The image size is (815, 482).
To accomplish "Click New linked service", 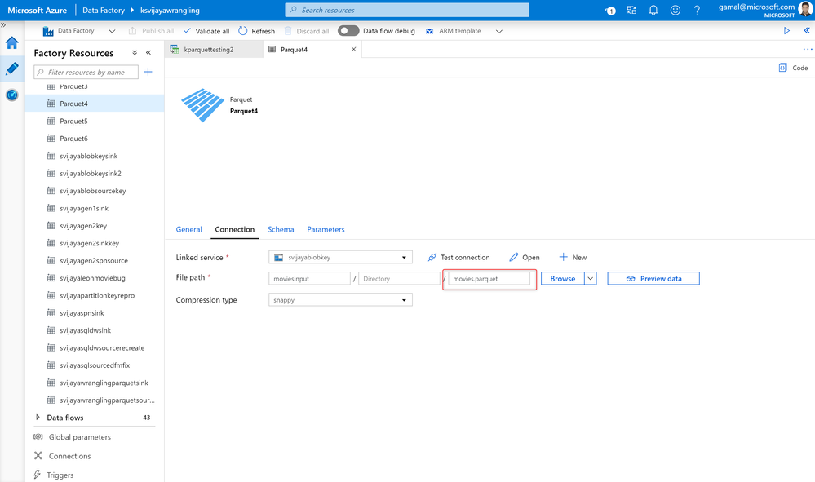I will [x=573, y=257].
